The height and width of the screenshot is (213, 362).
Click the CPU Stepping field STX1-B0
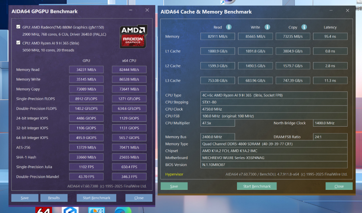(274, 102)
